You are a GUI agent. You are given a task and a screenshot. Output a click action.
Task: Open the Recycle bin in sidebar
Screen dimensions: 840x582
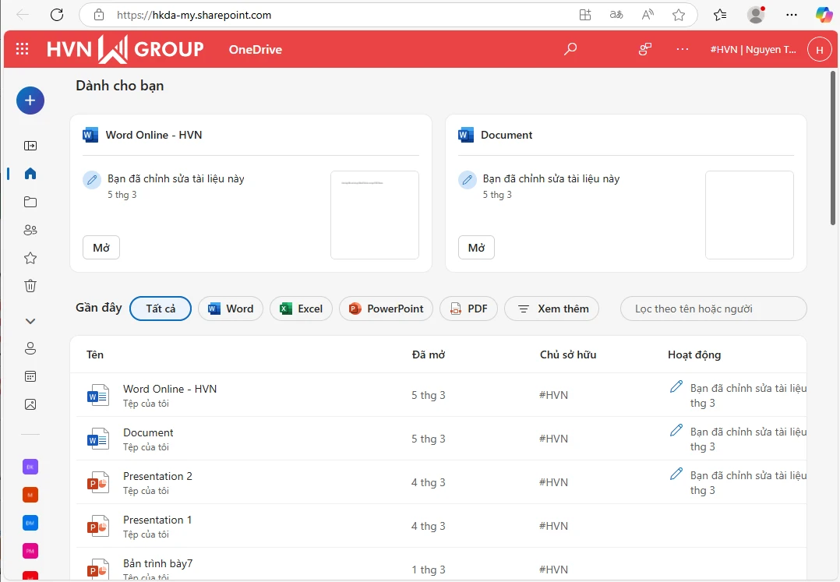tap(30, 286)
